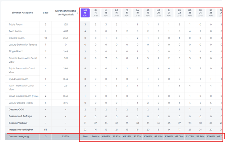Click the 85.45% Gesamtbelegung cell
This screenshot has height=142, width=225.
(159, 136)
